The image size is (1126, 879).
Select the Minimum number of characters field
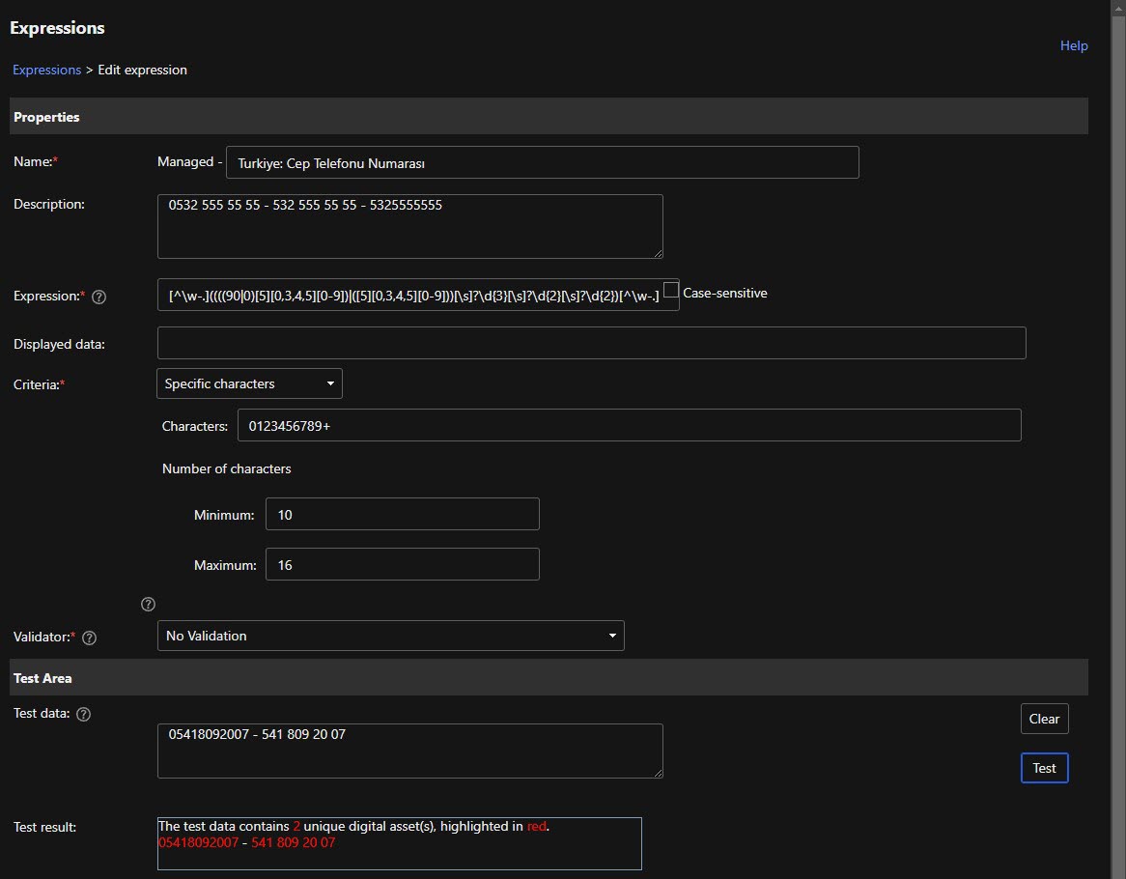402,515
